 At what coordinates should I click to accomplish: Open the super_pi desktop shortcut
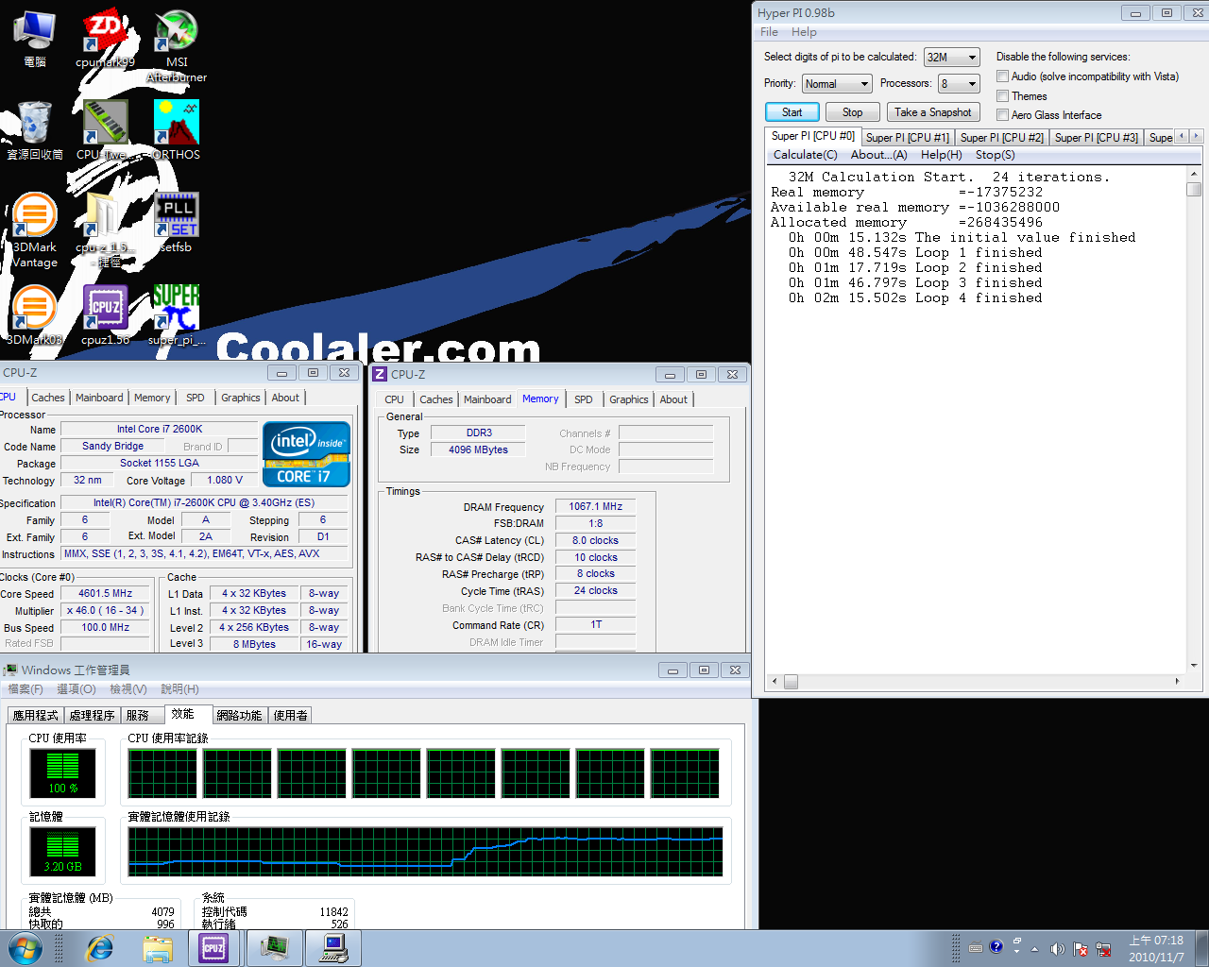(177, 316)
